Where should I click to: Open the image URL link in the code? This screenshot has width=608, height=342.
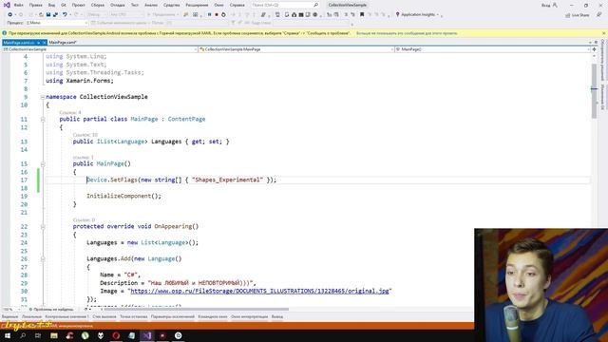tap(259, 291)
